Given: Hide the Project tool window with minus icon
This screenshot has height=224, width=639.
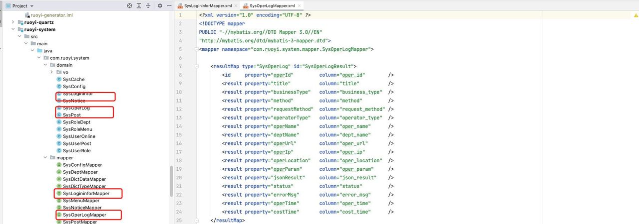Looking at the screenshot, I should pos(169,6).
